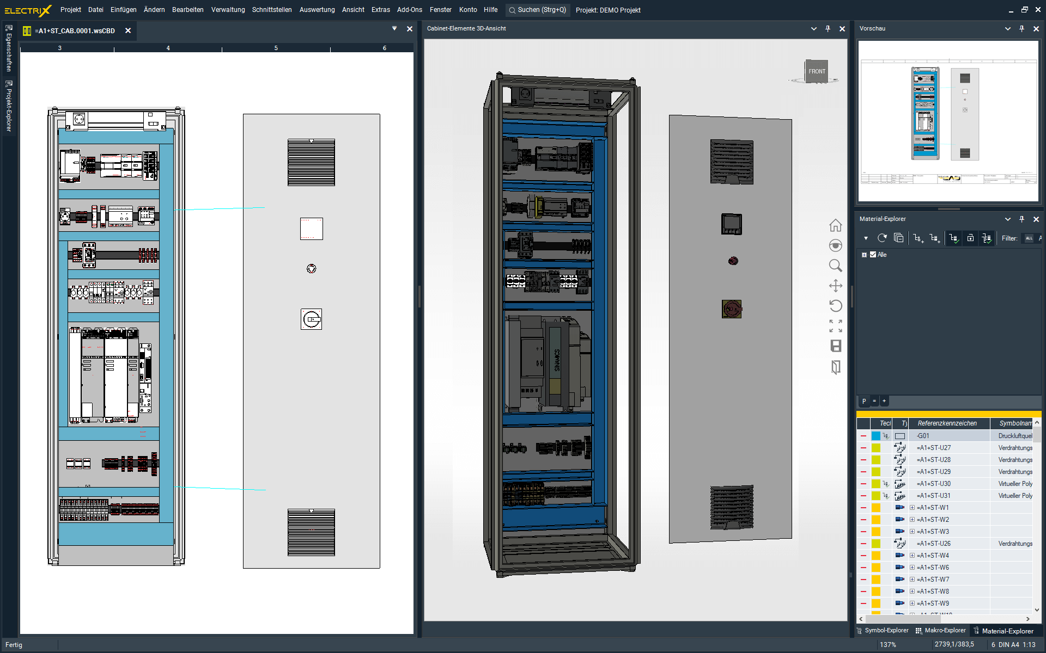Switch to the Symbol-Explorer tab
The image size is (1046, 653).
[x=885, y=631]
